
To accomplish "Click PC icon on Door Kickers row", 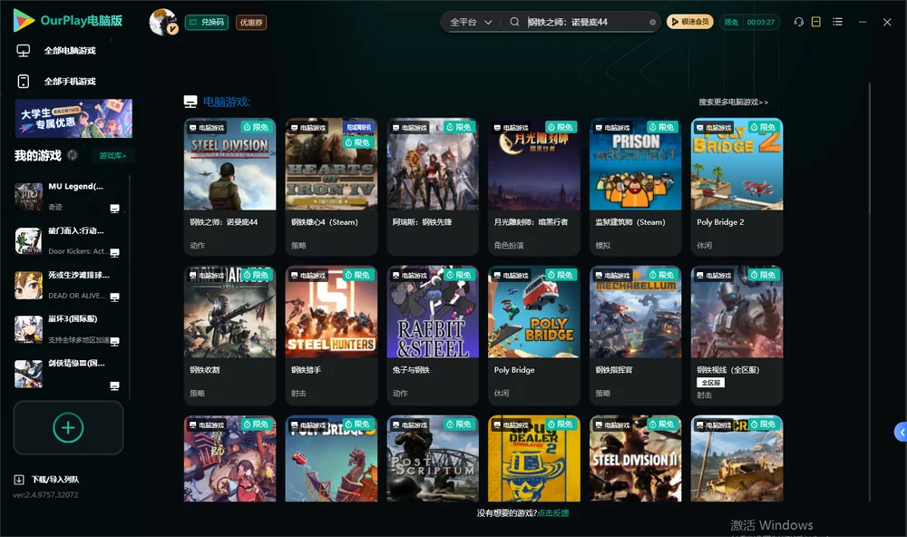I will (x=114, y=253).
